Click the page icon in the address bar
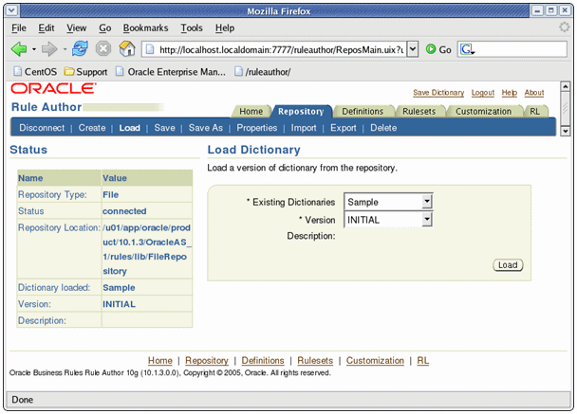577x414 pixels. point(150,49)
